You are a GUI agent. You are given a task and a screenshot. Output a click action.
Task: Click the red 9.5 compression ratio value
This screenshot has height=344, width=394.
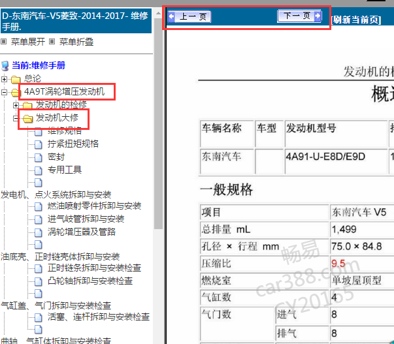pos(338,264)
